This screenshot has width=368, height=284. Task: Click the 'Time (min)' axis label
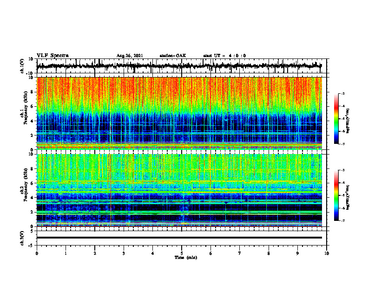(186, 258)
